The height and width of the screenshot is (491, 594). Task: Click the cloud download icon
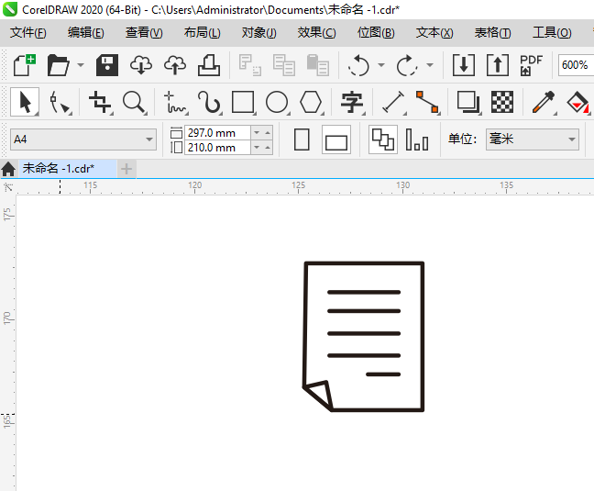[141, 65]
